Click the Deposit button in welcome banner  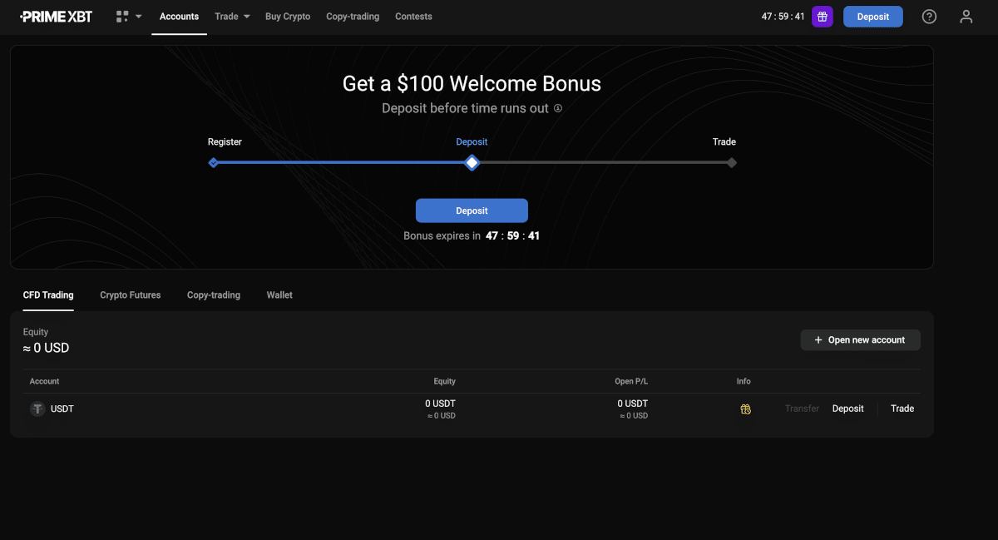click(472, 211)
